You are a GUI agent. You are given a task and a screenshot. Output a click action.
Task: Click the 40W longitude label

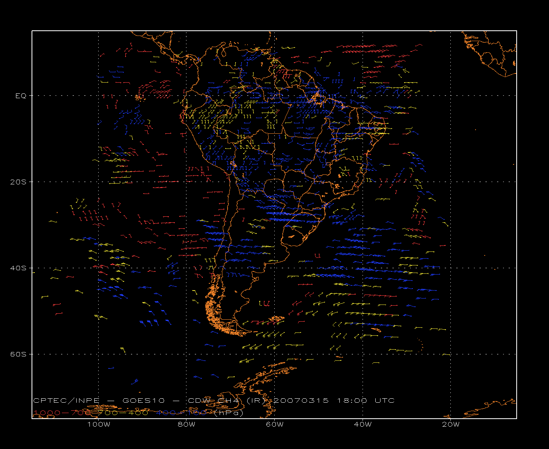[363, 424]
